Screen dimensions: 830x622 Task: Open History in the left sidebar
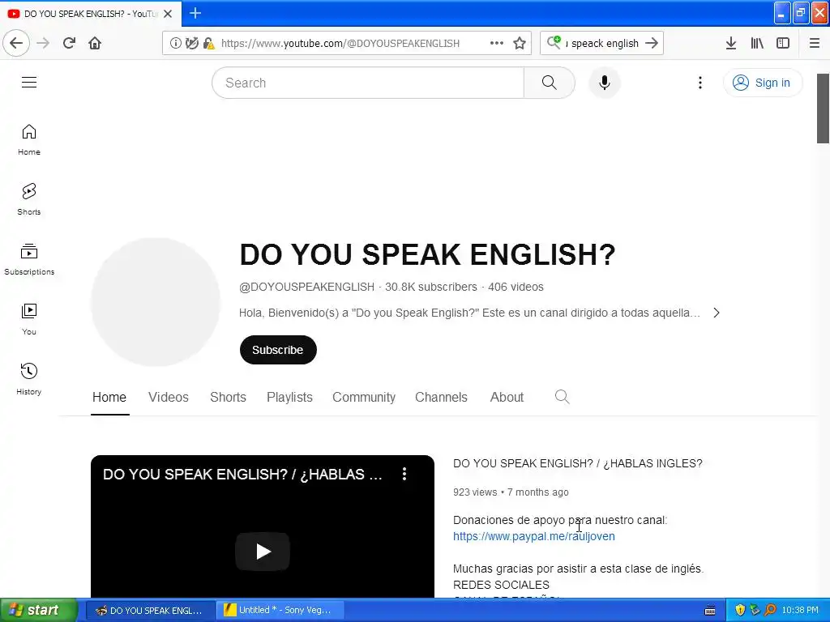pos(29,379)
